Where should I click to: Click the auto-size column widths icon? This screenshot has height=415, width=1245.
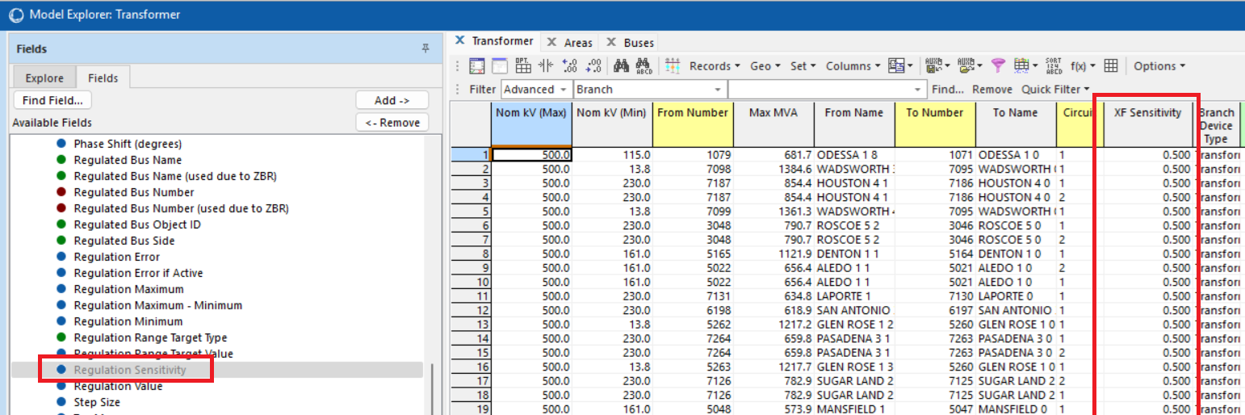click(x=545, y=66)
